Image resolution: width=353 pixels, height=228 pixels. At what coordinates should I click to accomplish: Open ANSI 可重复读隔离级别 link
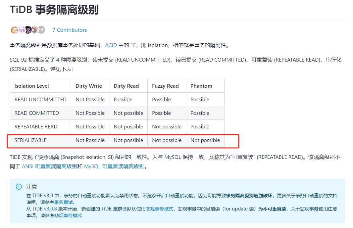coord(49,166)
